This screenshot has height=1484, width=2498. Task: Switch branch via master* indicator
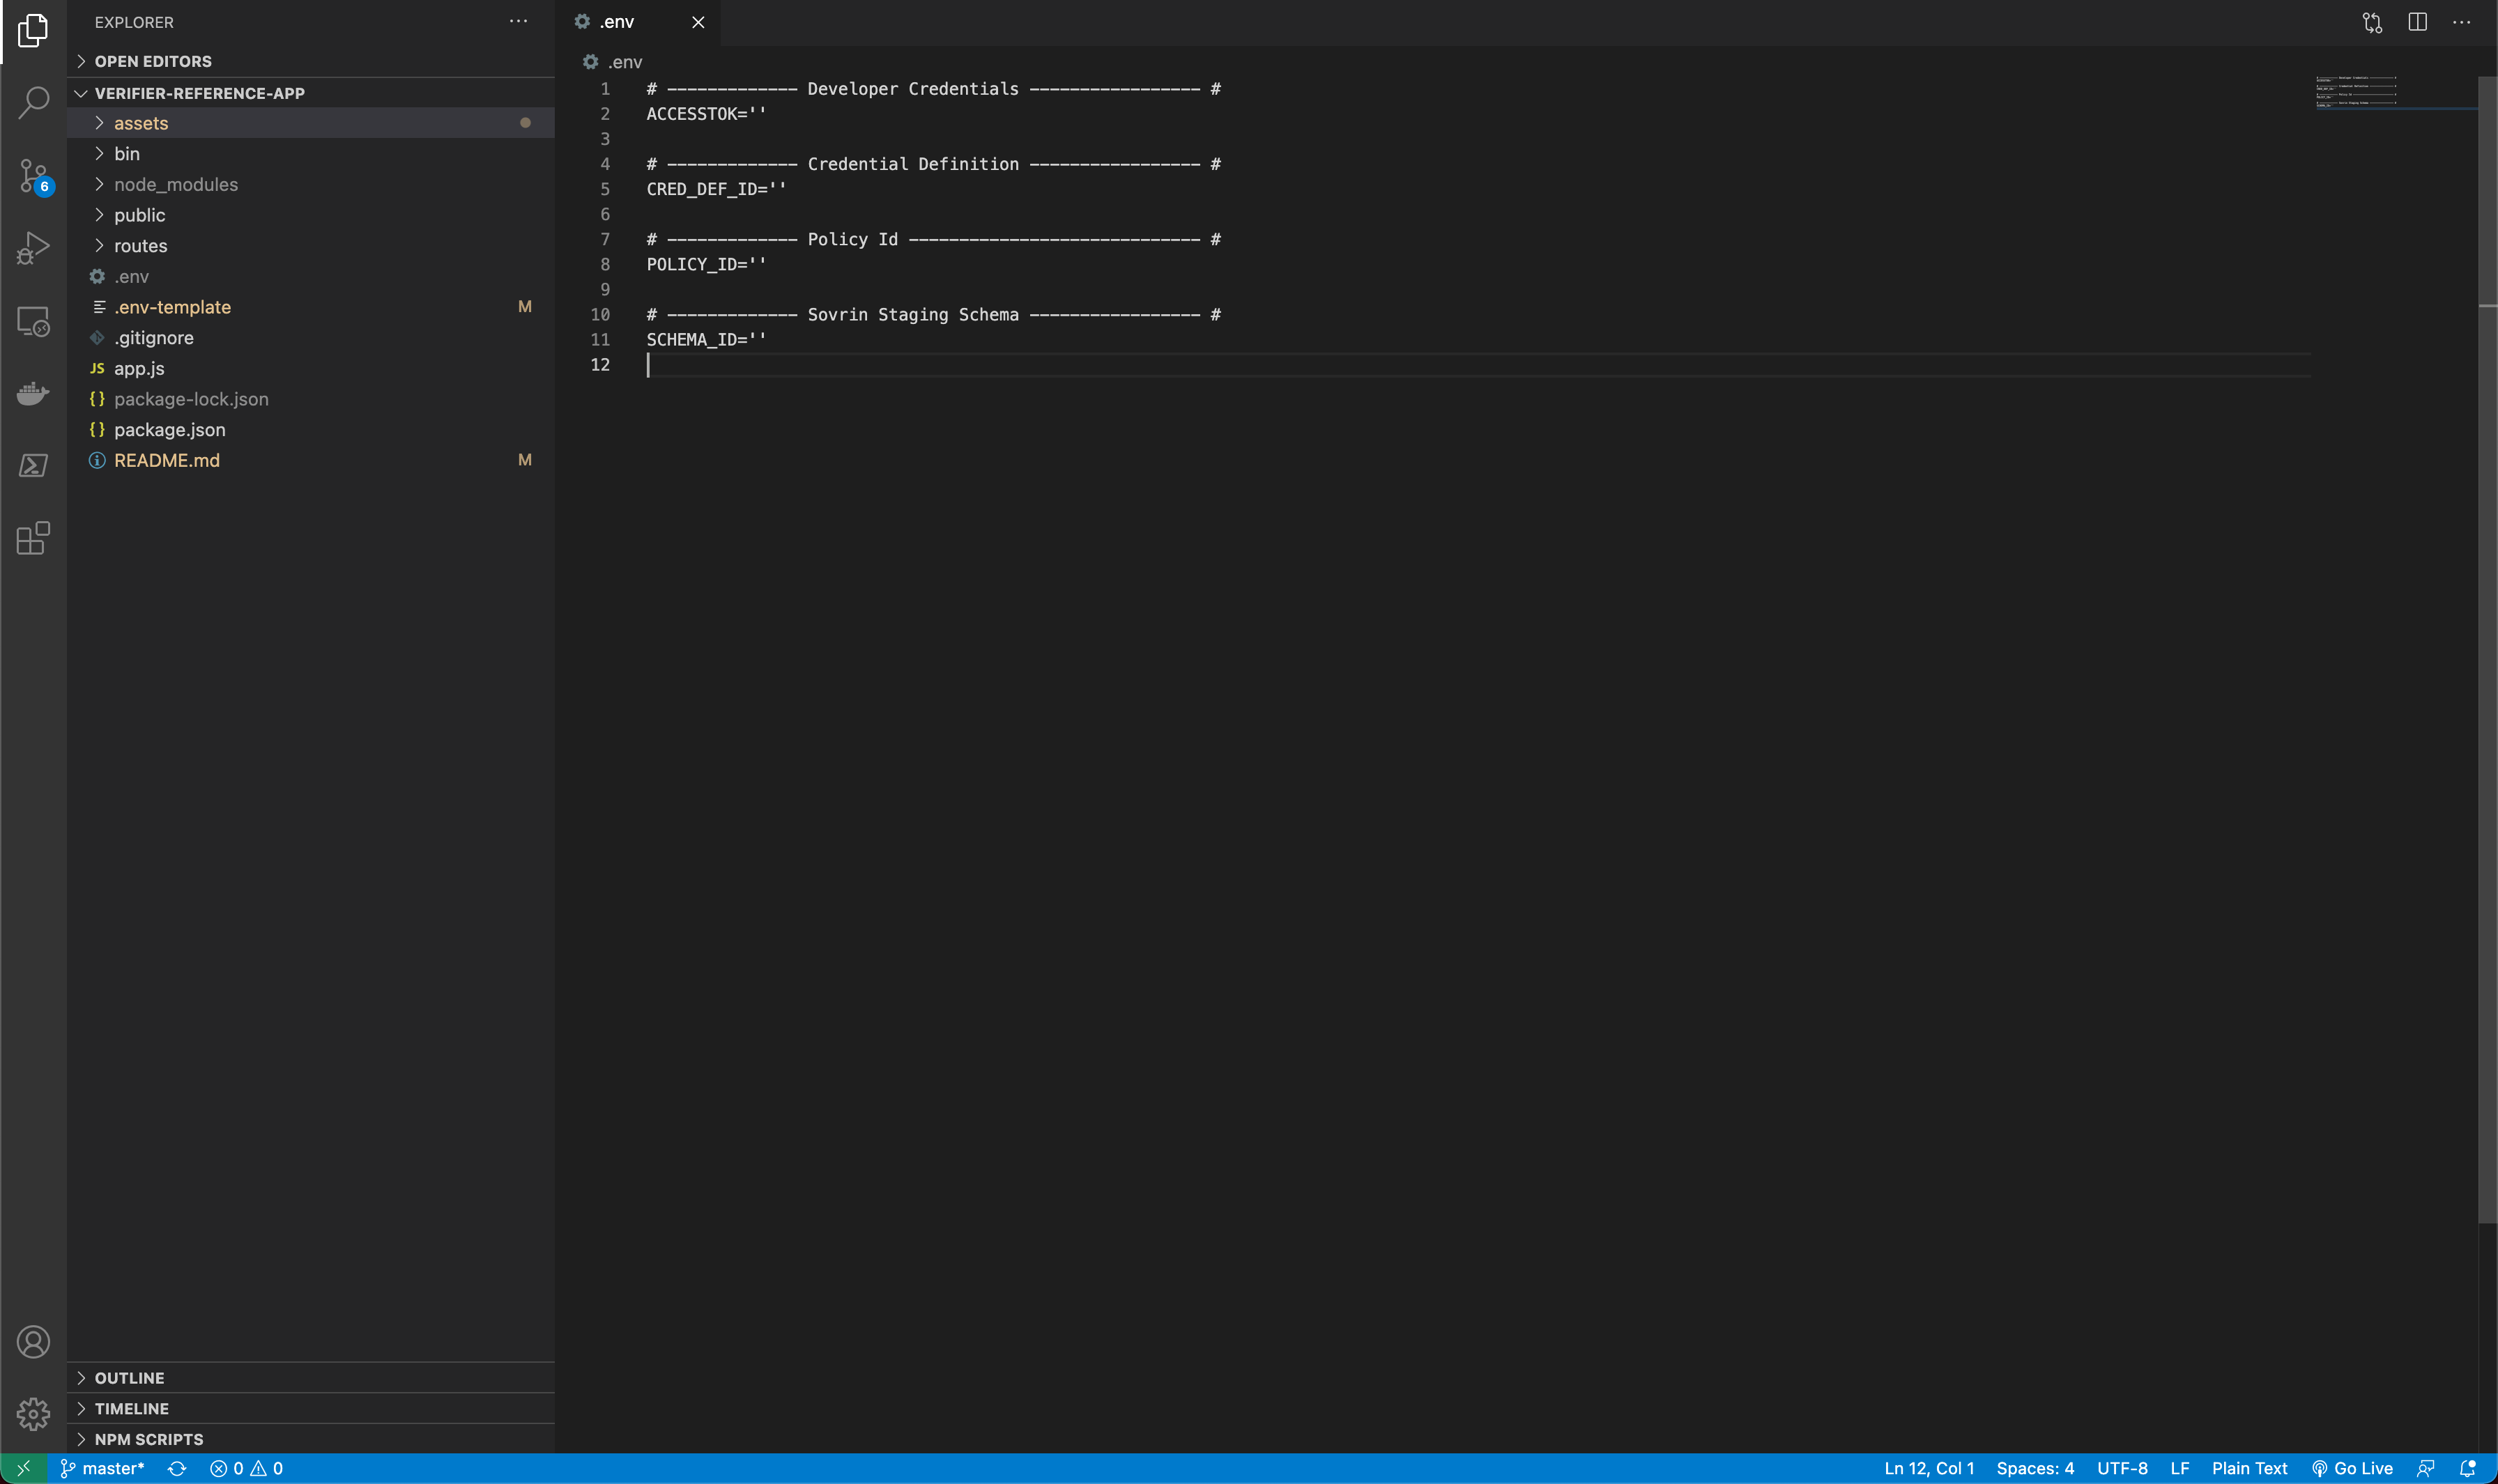[102, 1468]
